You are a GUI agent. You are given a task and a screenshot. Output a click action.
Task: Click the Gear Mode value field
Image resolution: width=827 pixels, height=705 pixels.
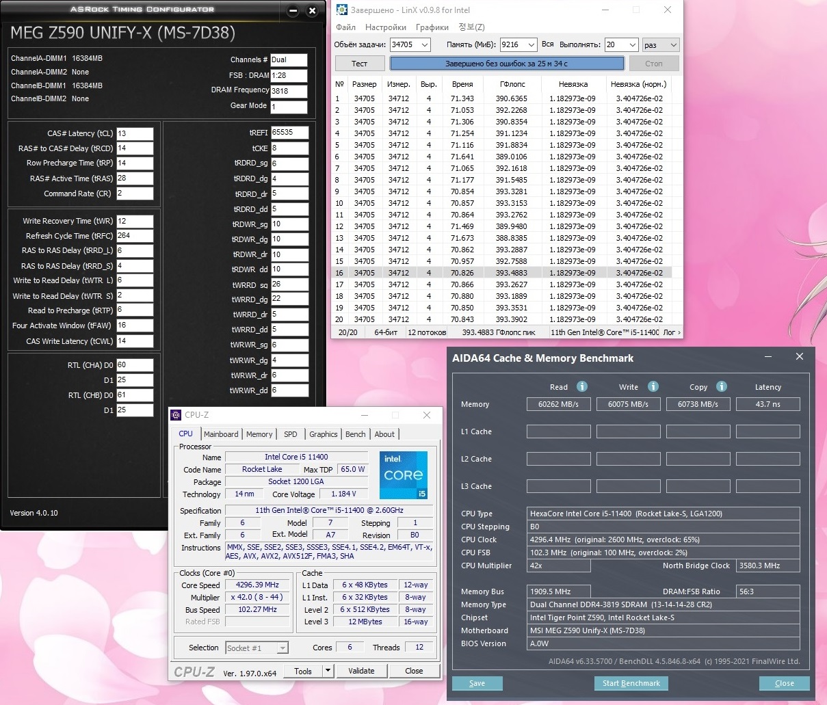[x=289, y=107]
